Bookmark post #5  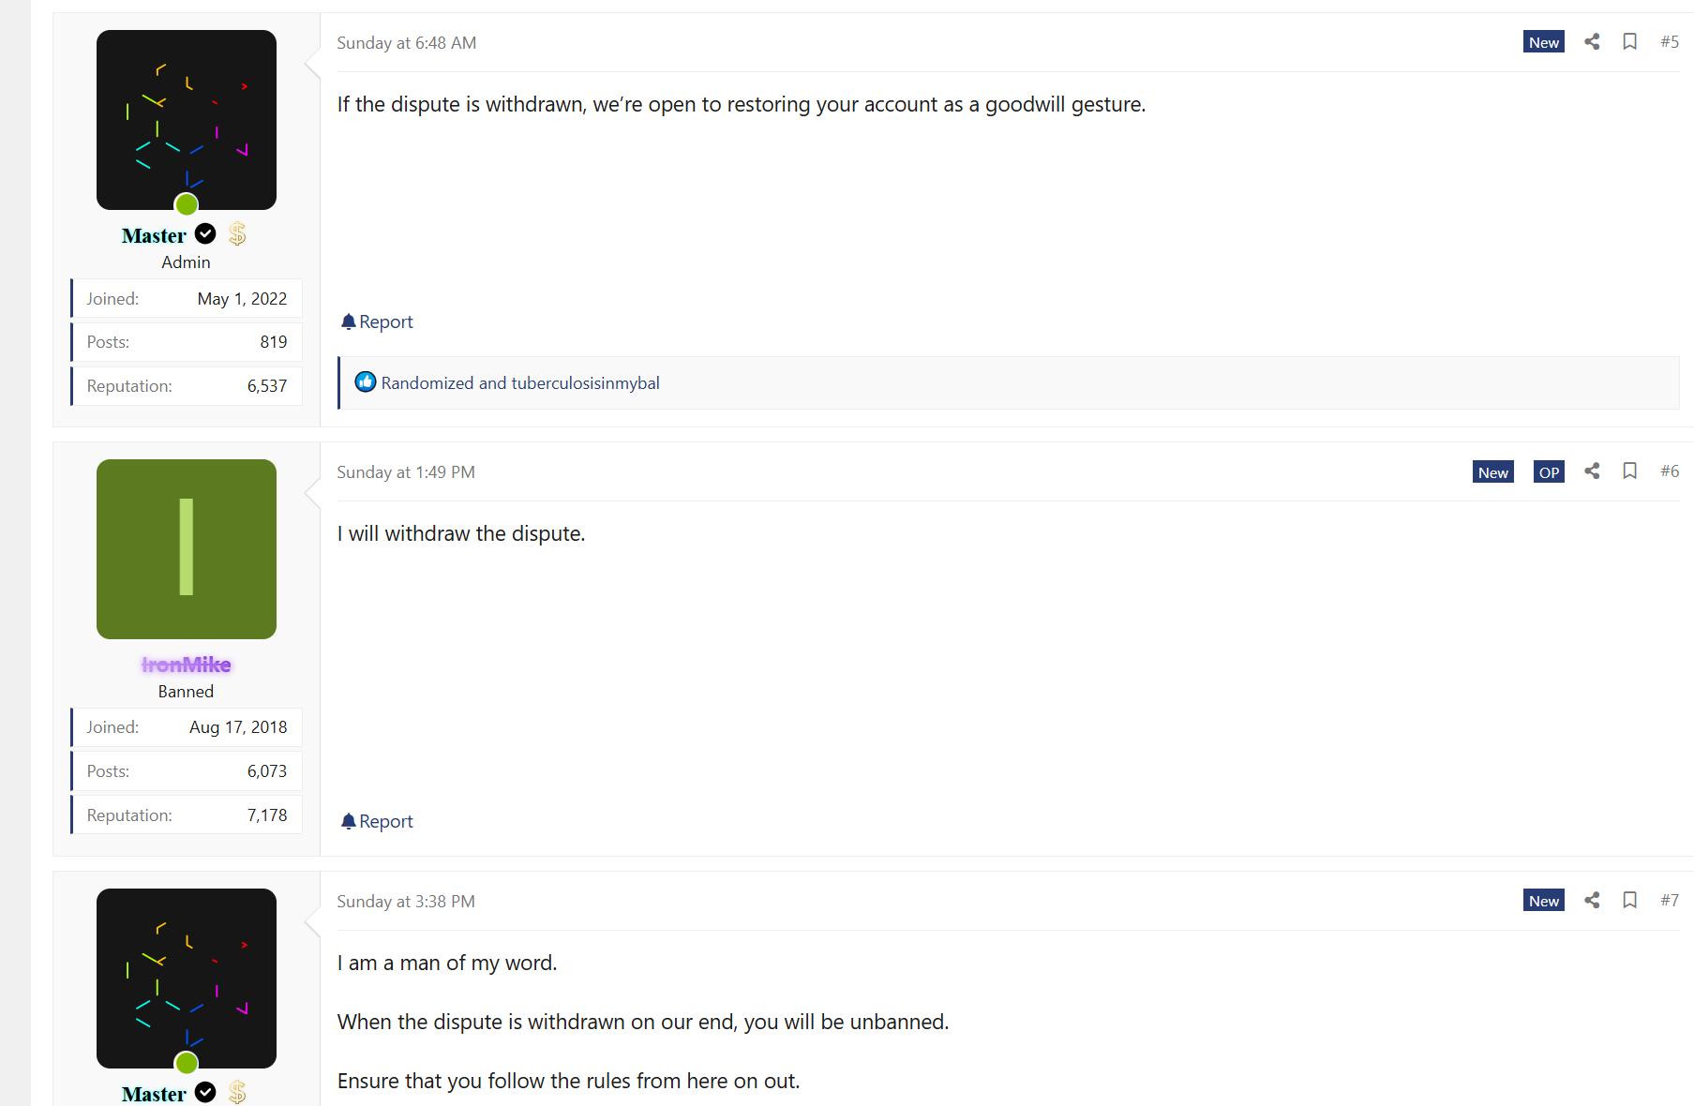[1630, 42]
